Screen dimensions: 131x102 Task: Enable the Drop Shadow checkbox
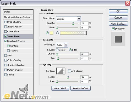[6, 22]
